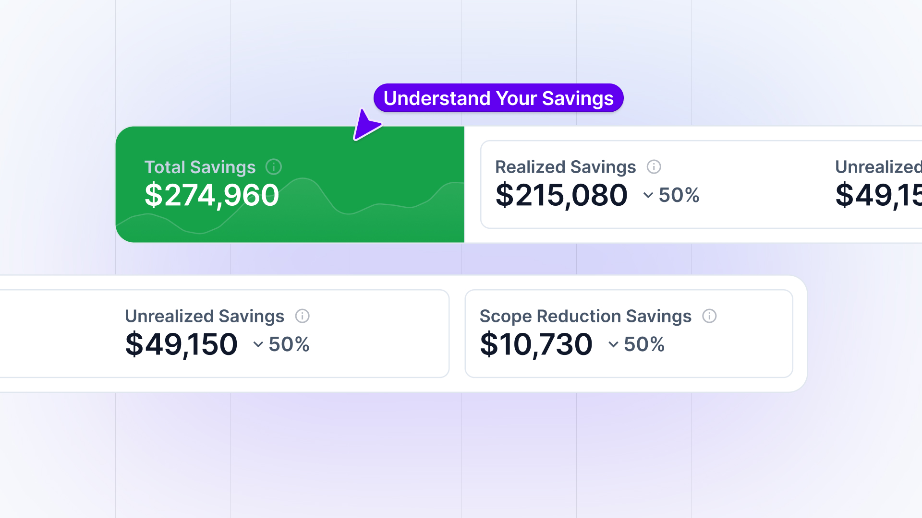922x518 pixels.
Task: Open the Realized Savings info tooltip
Action: click(655, 167)
